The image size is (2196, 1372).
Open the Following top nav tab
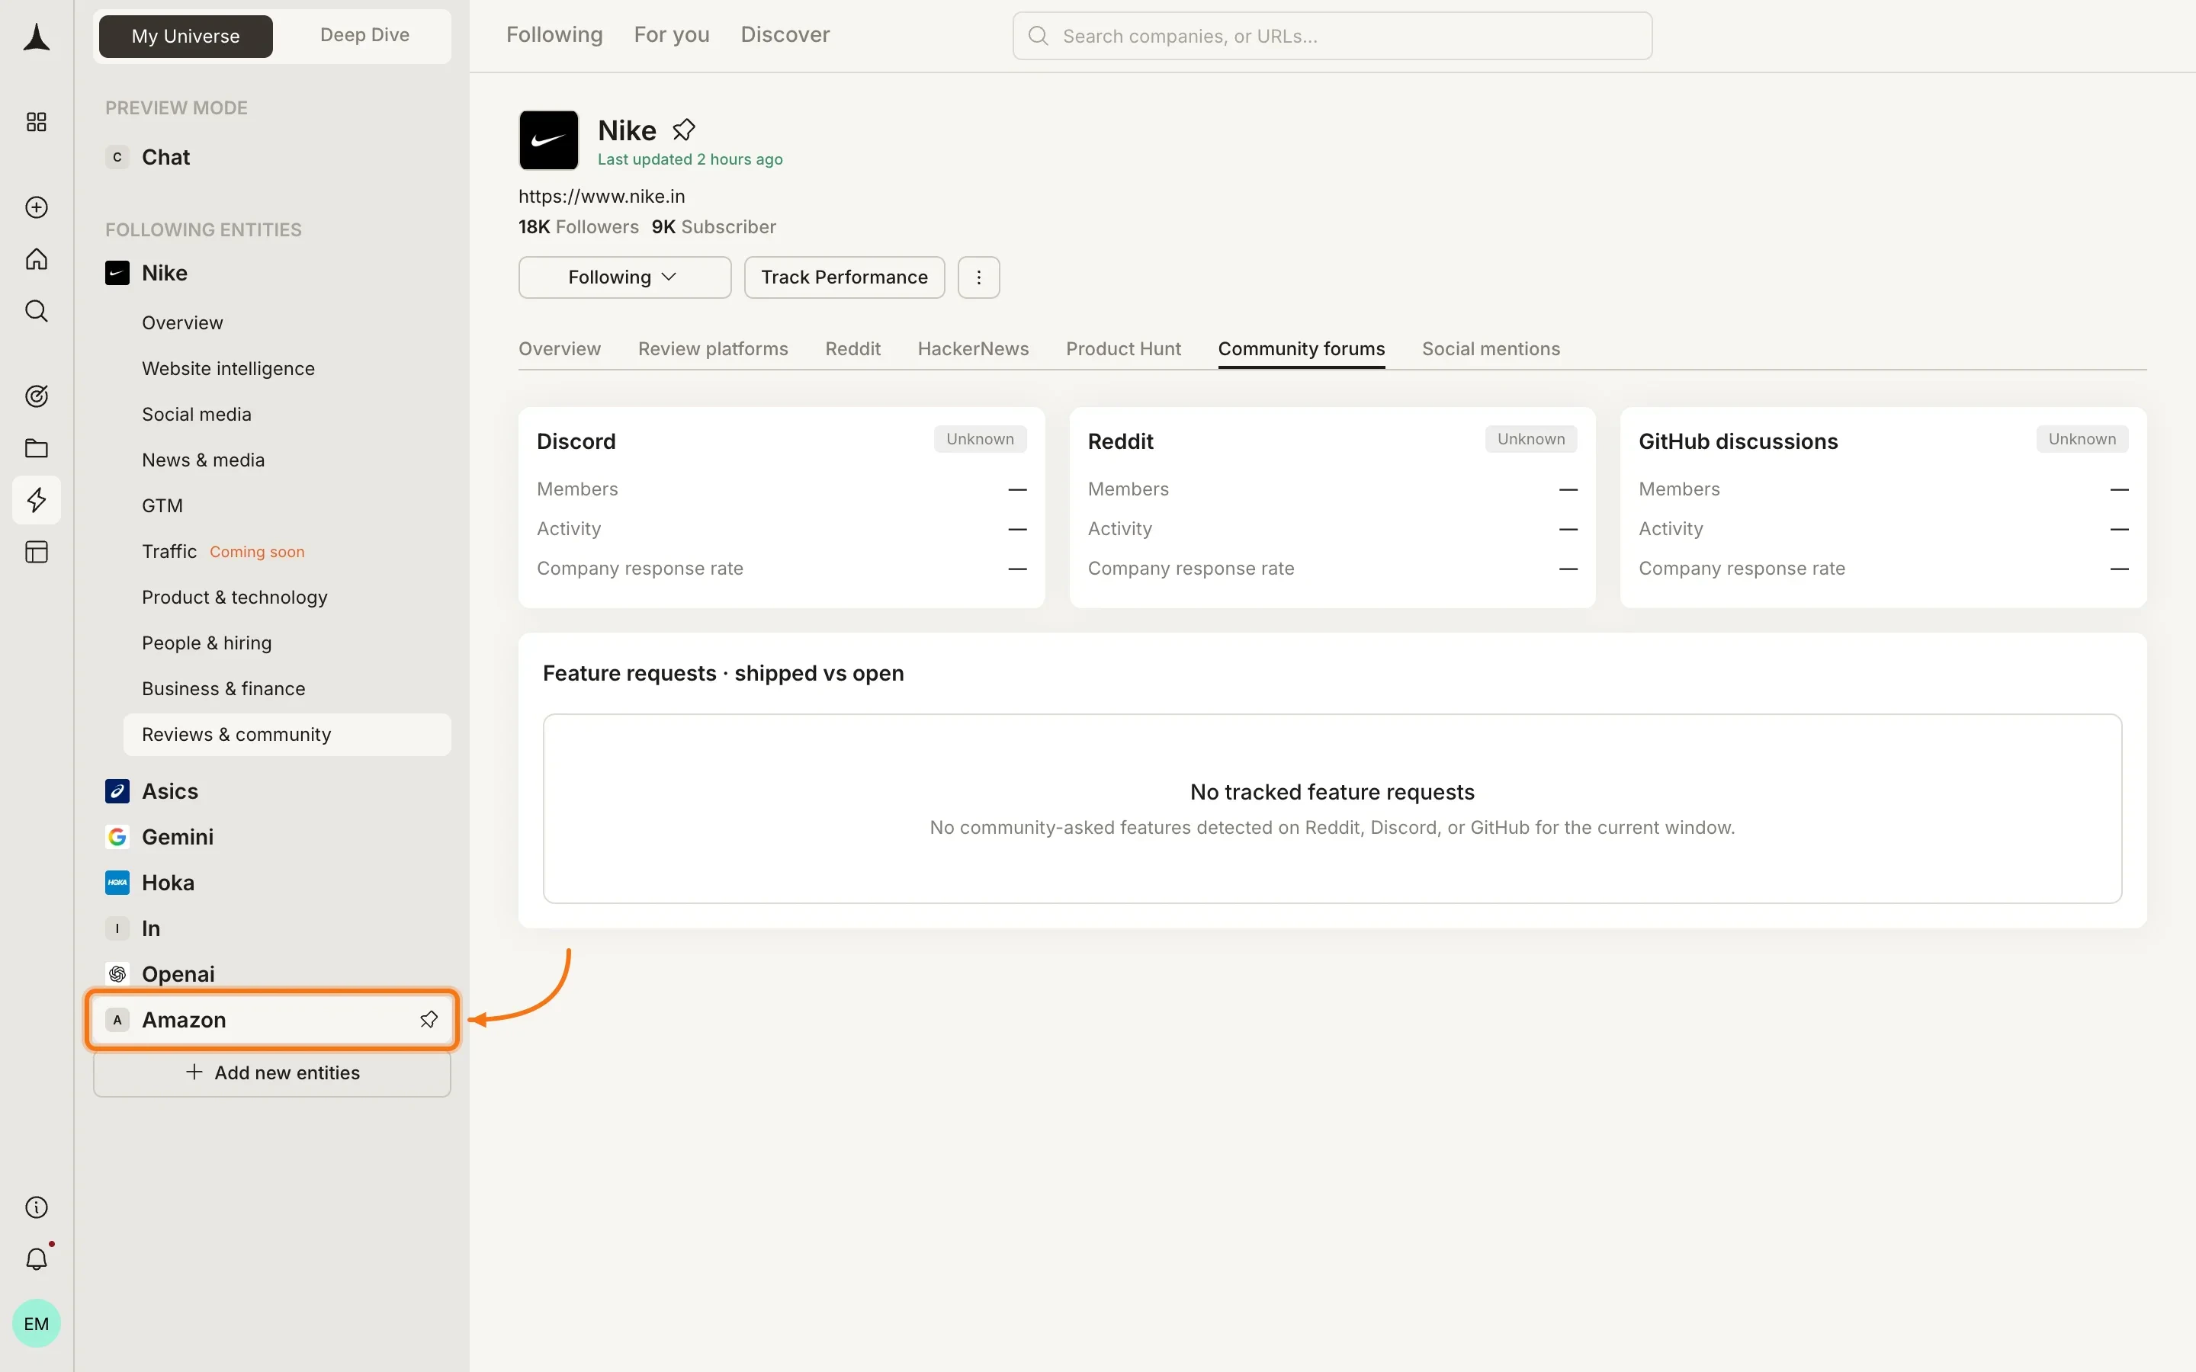(554, 34)
